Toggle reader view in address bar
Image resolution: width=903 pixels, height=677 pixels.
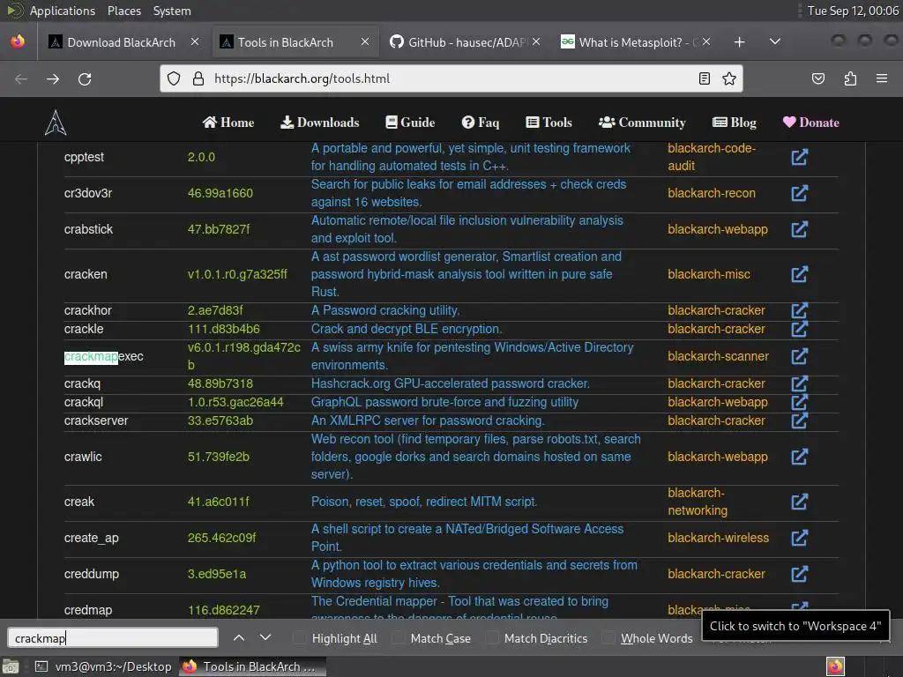[x=705, y=78]
